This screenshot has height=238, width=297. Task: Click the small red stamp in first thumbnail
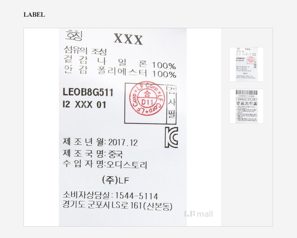(251, 60)
